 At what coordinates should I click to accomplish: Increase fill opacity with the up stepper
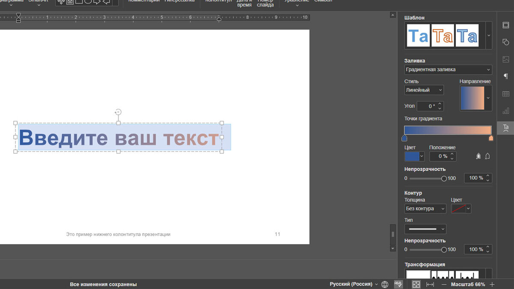click(x=488, y=176)
